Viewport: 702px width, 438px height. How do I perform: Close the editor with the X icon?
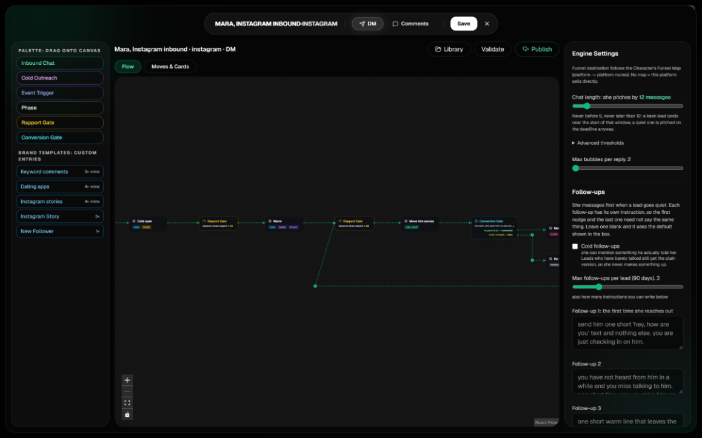(x=487, y=24)
